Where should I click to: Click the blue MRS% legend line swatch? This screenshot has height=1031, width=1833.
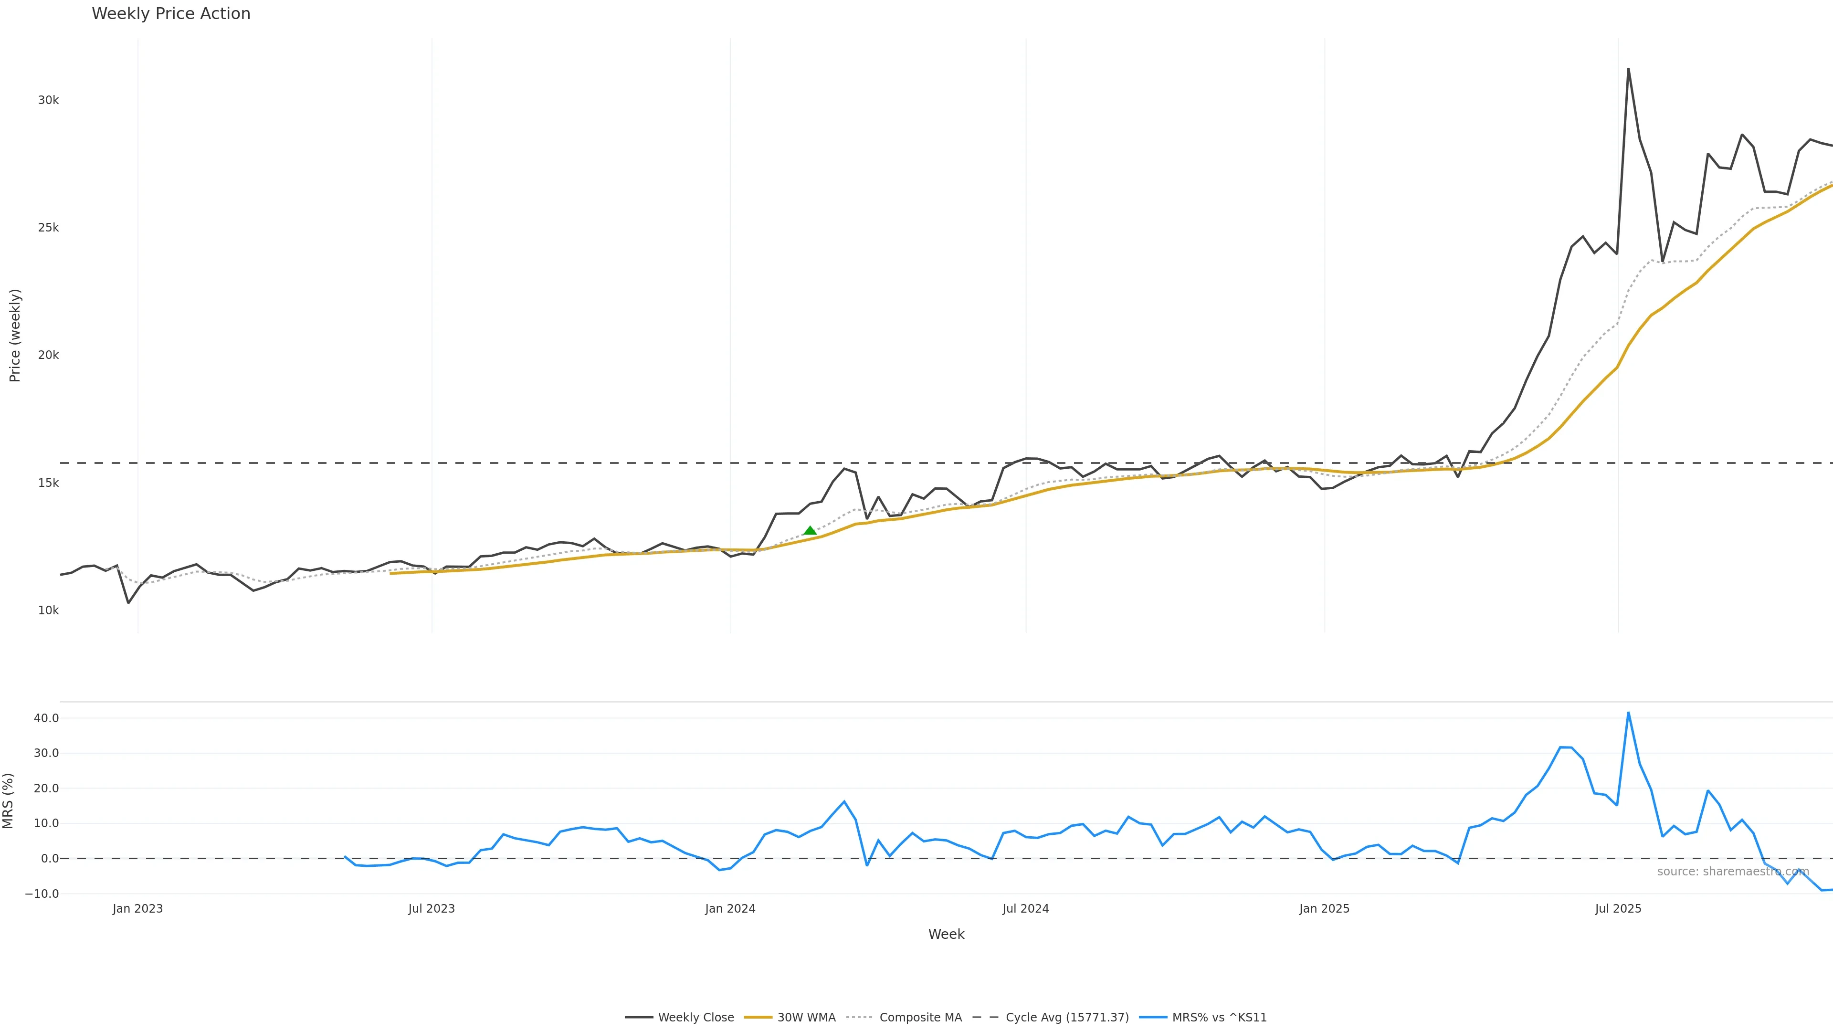[1153, 1018]
